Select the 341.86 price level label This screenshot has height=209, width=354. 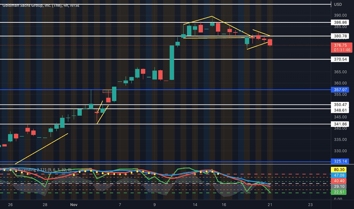tap(340, 124)
